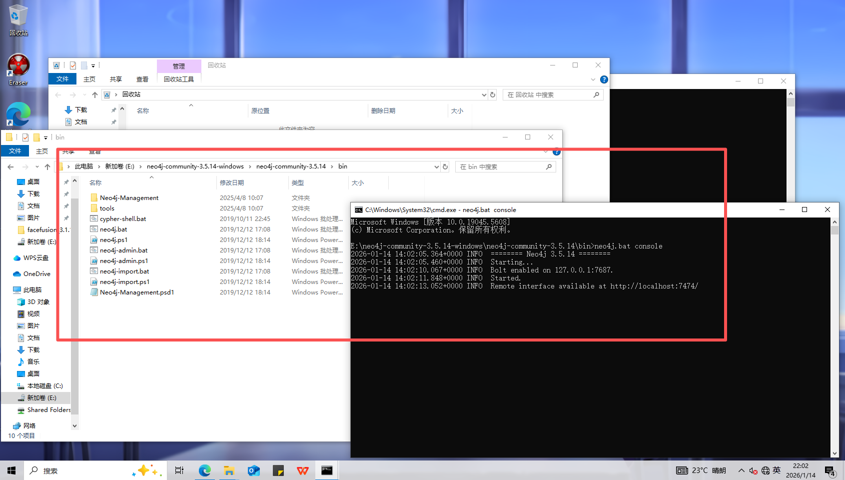Switch to 共享 tab in 回收站 window
Image resolution: width=845 pixels, height=480 pixels.
116,79
